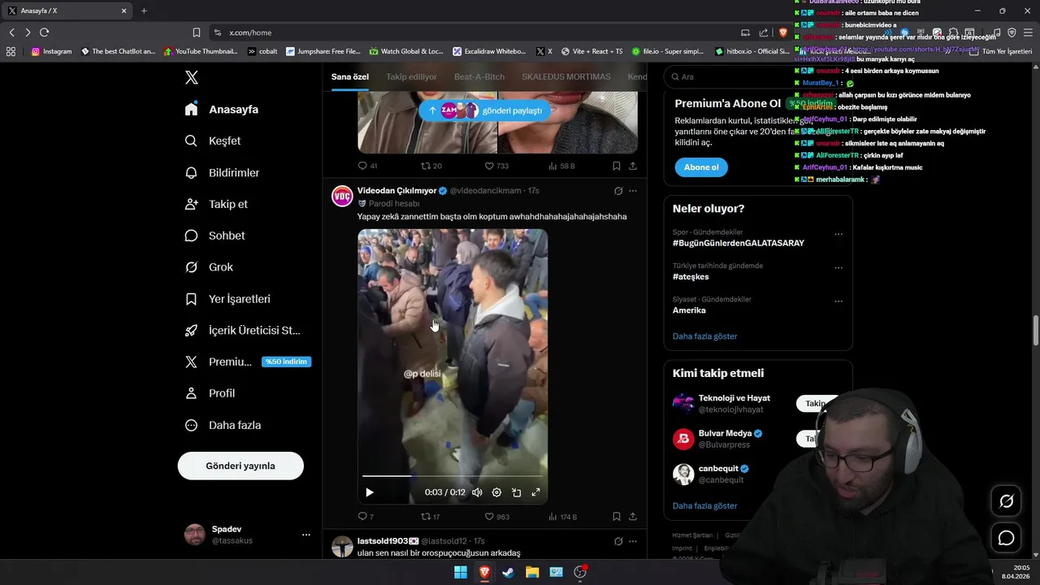The image size is (1040, 585).
Task: Open Sohbet chat in sidebar
Action: point(214,236)
